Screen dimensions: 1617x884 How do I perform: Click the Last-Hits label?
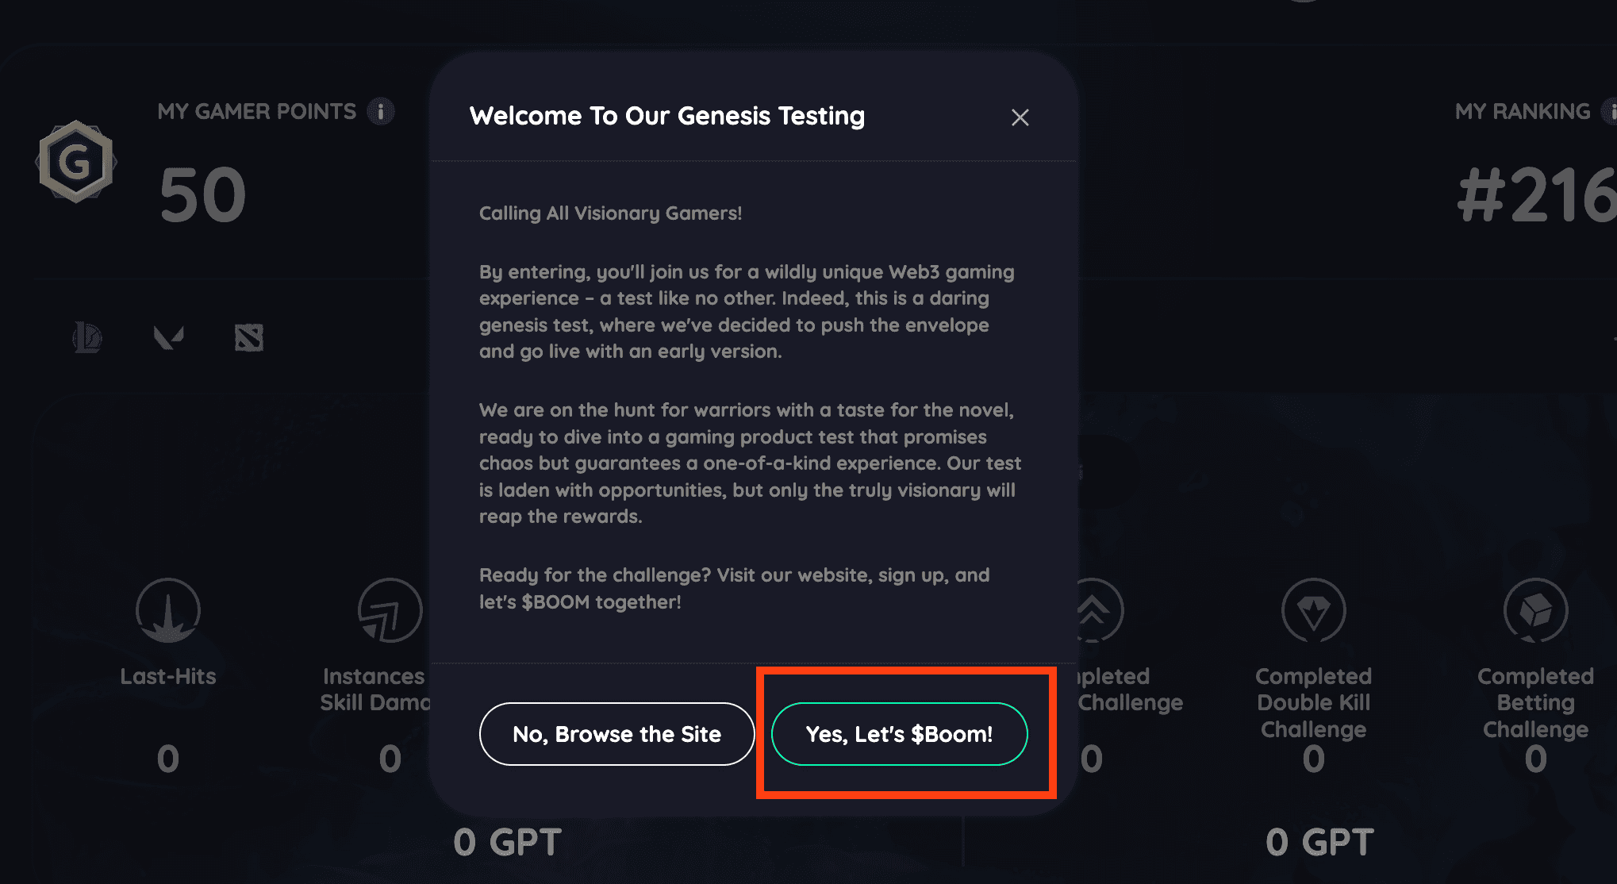[x=167, y=676]
